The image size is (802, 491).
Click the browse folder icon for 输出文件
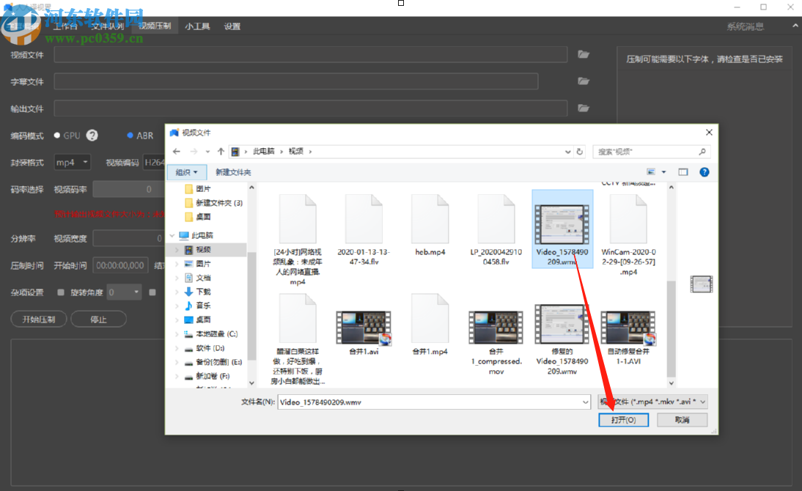coord(584,108)
